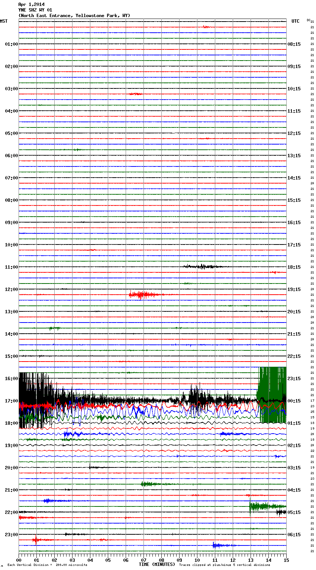
Task: Select the 03:00 MST time label
Action: [12, 89]
